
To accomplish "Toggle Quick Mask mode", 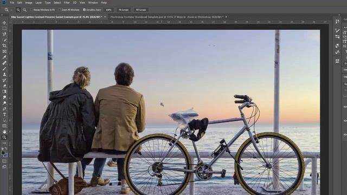I will pos(4,161).
